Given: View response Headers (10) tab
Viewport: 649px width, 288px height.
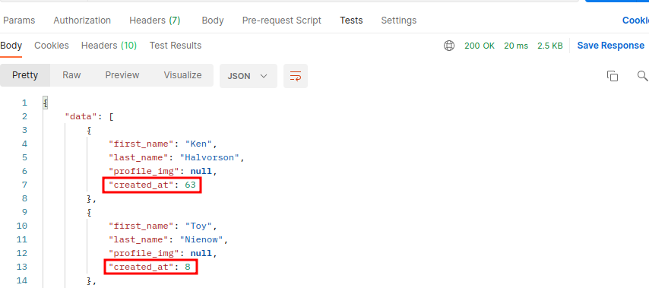Looking at the screenshot, I should click(x=109, y=46).
